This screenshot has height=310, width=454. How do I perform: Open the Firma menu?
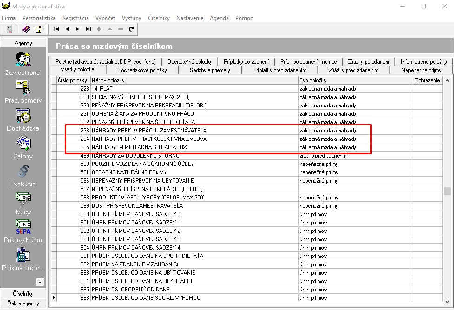click(9, 18)
